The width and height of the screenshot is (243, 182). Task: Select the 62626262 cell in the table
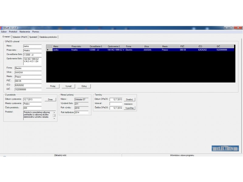click(x=207, y=50)
